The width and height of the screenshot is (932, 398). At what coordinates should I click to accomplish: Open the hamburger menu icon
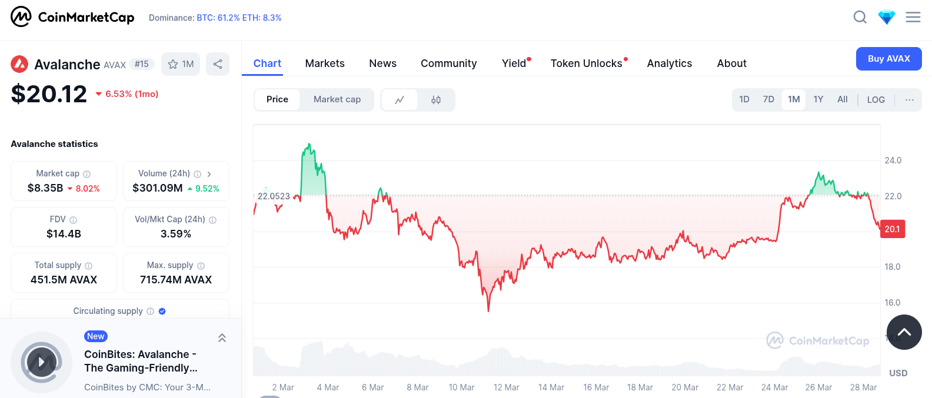(x=913, y=17)
